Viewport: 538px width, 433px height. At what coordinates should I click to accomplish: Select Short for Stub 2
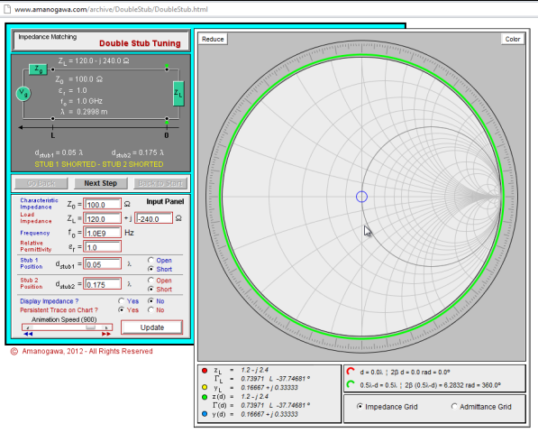pyautogui.click(x=150, y=290)
